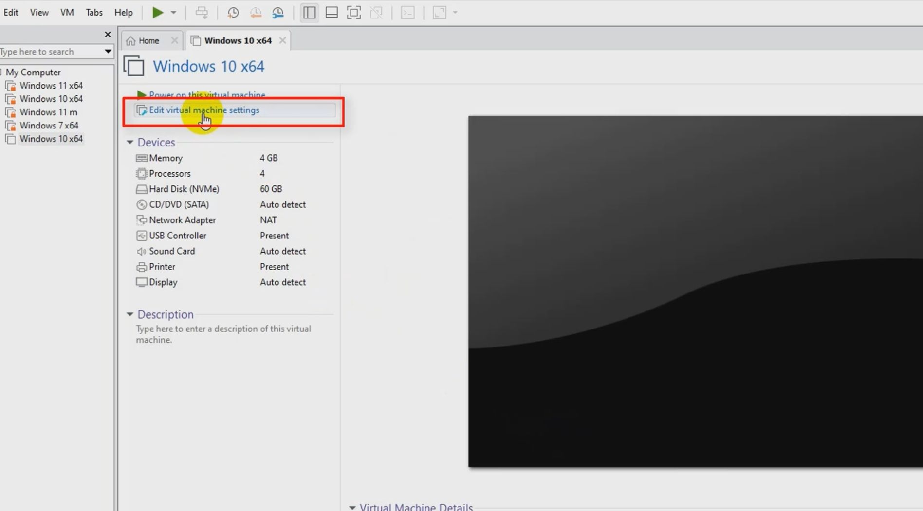Click the Sound Card device icon
923x511 pixels.
click(x=141, y=252)
